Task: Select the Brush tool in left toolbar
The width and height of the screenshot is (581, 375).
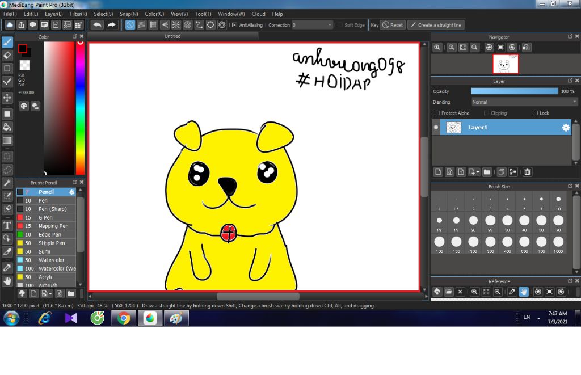Action: (7, 42)
